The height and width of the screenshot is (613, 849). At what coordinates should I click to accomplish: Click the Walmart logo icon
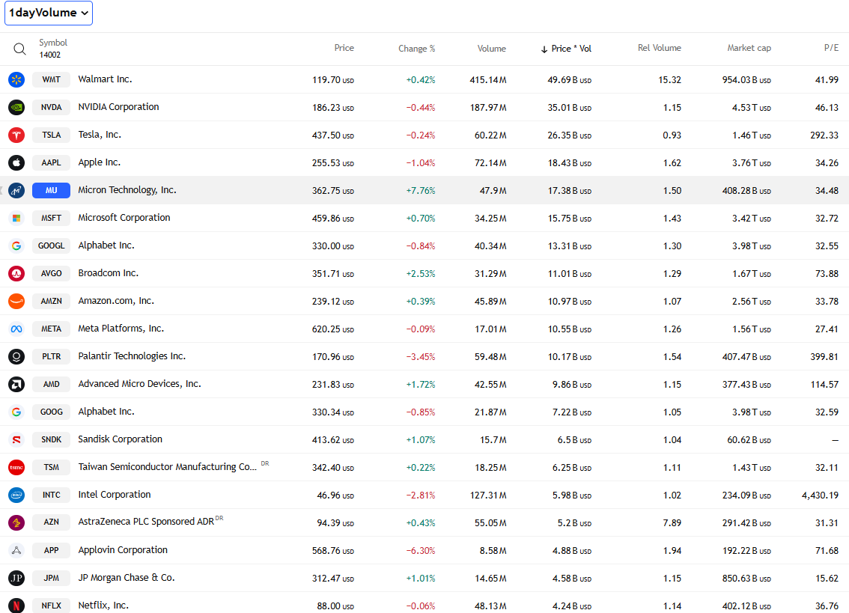[x=16, y=79]
